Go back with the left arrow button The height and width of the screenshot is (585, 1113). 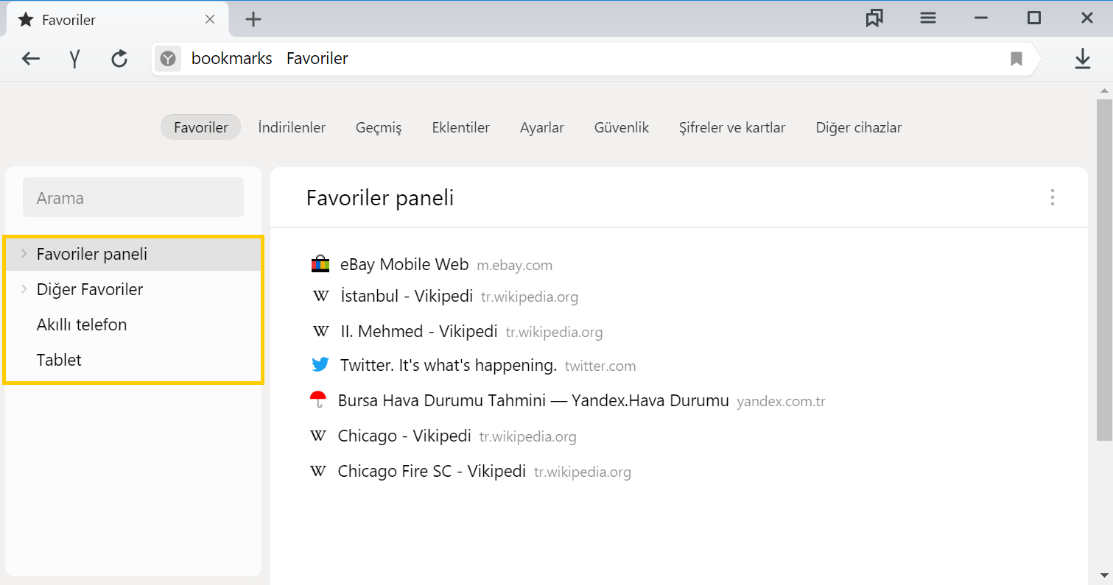tap(30, 59)
